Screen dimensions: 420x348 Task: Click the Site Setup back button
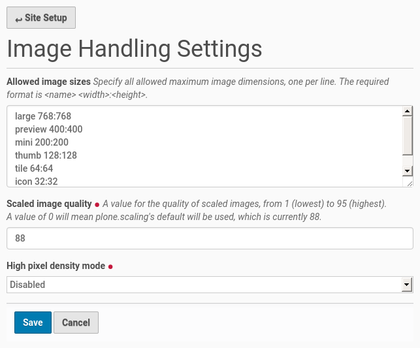click(41, 18)
